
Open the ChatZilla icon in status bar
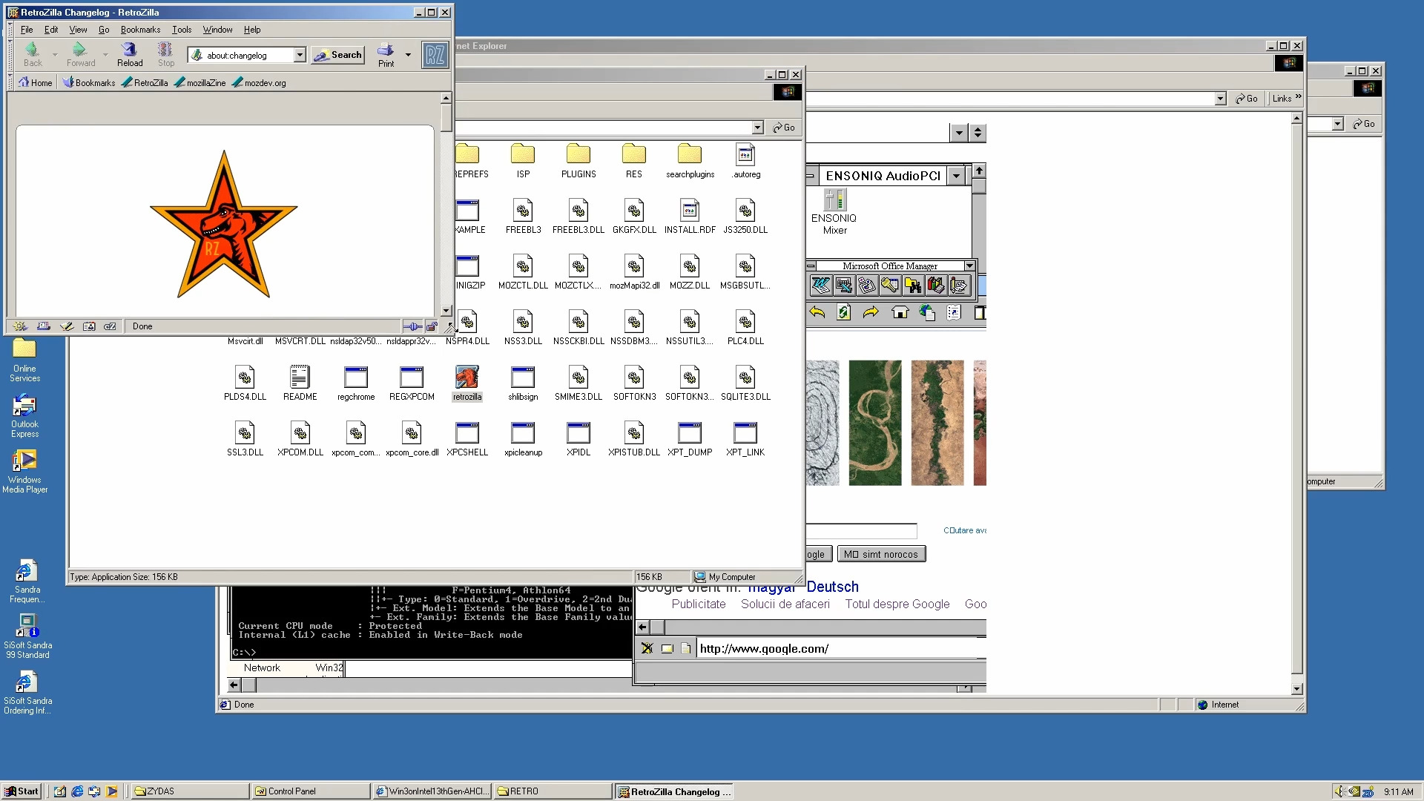pyautogui.click(x=111, y=326)
